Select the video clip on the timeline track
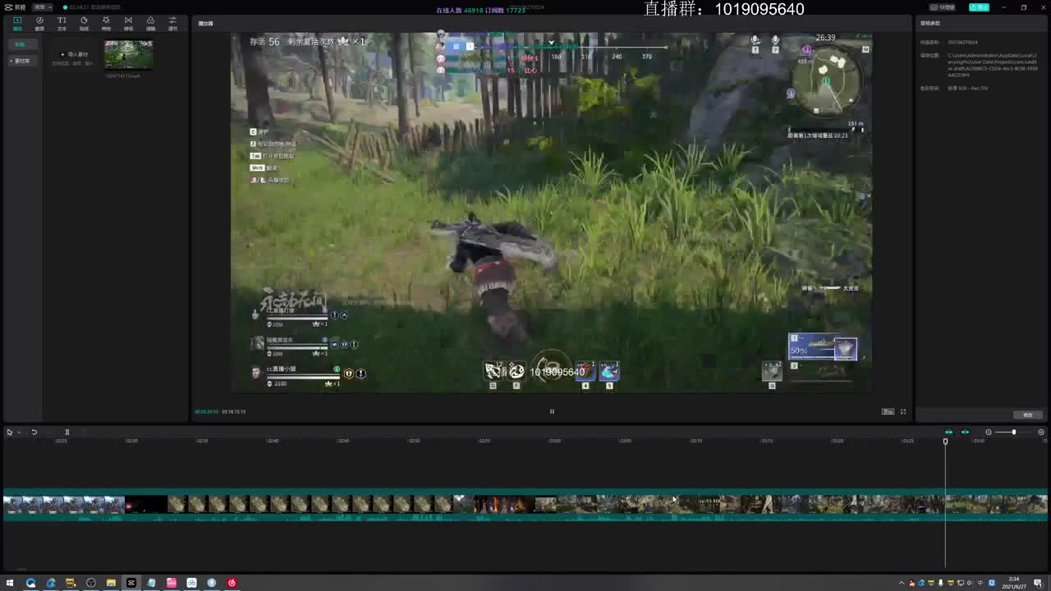 [x=525, y=504]
